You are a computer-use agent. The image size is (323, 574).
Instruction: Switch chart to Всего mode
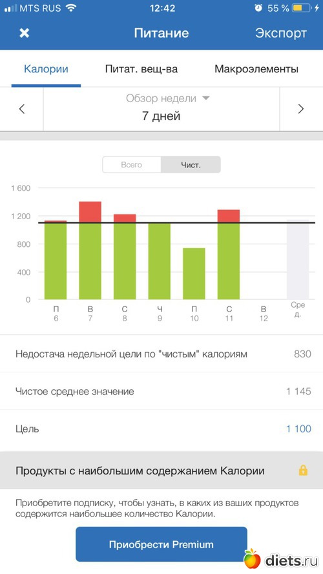[132, 165]
